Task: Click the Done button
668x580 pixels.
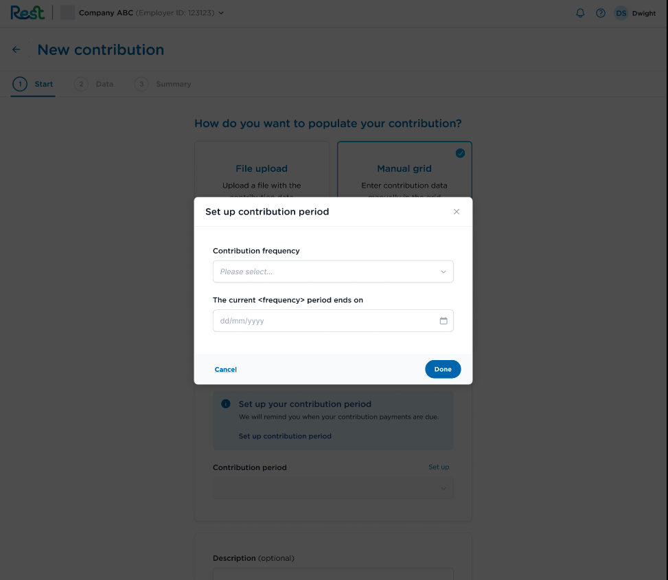Action: coord(443,369)
